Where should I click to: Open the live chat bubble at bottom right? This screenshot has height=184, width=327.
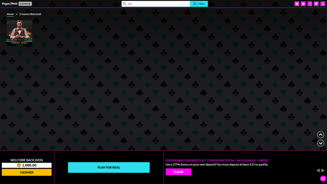323,179
